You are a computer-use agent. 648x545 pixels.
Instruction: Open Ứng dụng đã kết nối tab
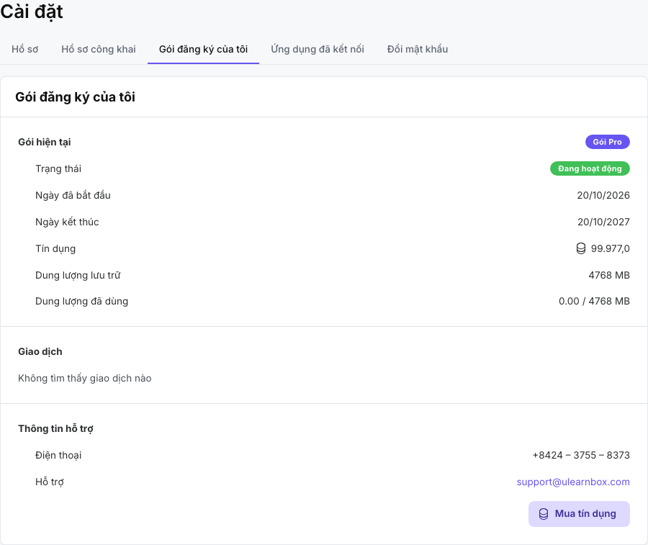coord(318,49)
